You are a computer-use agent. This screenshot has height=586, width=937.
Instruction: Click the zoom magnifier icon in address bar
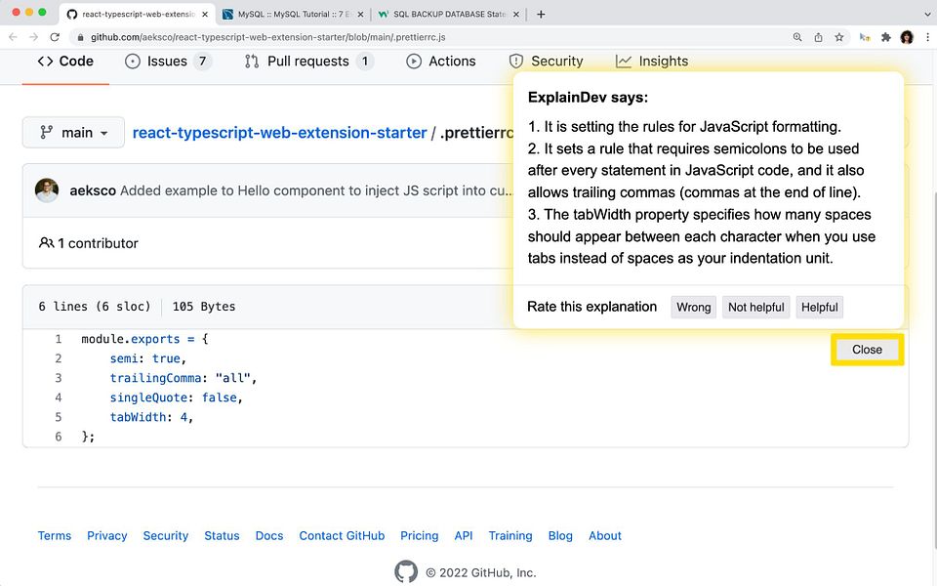coord(797,37)
